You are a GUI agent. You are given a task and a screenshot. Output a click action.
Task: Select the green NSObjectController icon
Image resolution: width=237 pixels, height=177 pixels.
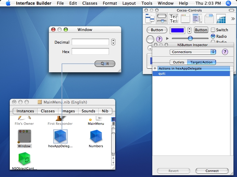25,159
